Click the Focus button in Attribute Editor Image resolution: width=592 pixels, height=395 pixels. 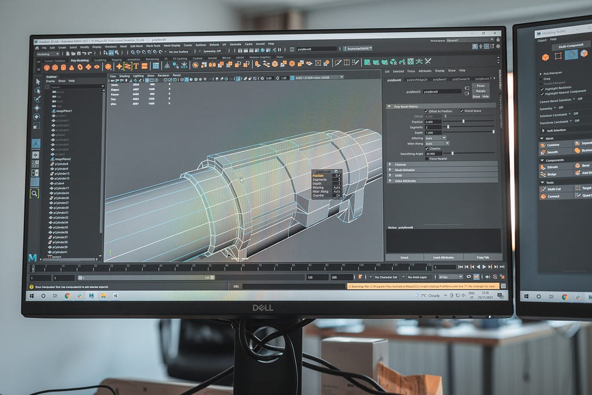[x=480, y=86]
